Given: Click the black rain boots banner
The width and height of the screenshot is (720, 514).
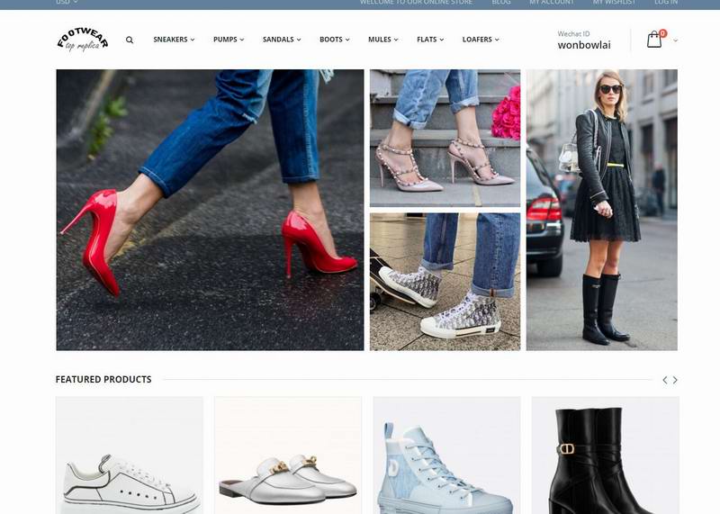Looking at the screenshot, I should [601, 210].
